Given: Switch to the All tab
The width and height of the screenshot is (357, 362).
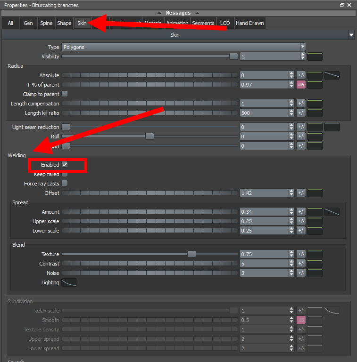Looking at the screenshot, I should coord(11,23).
